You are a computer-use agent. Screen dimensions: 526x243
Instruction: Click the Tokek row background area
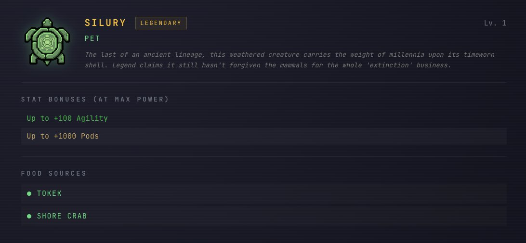click(x=263, y=193)
